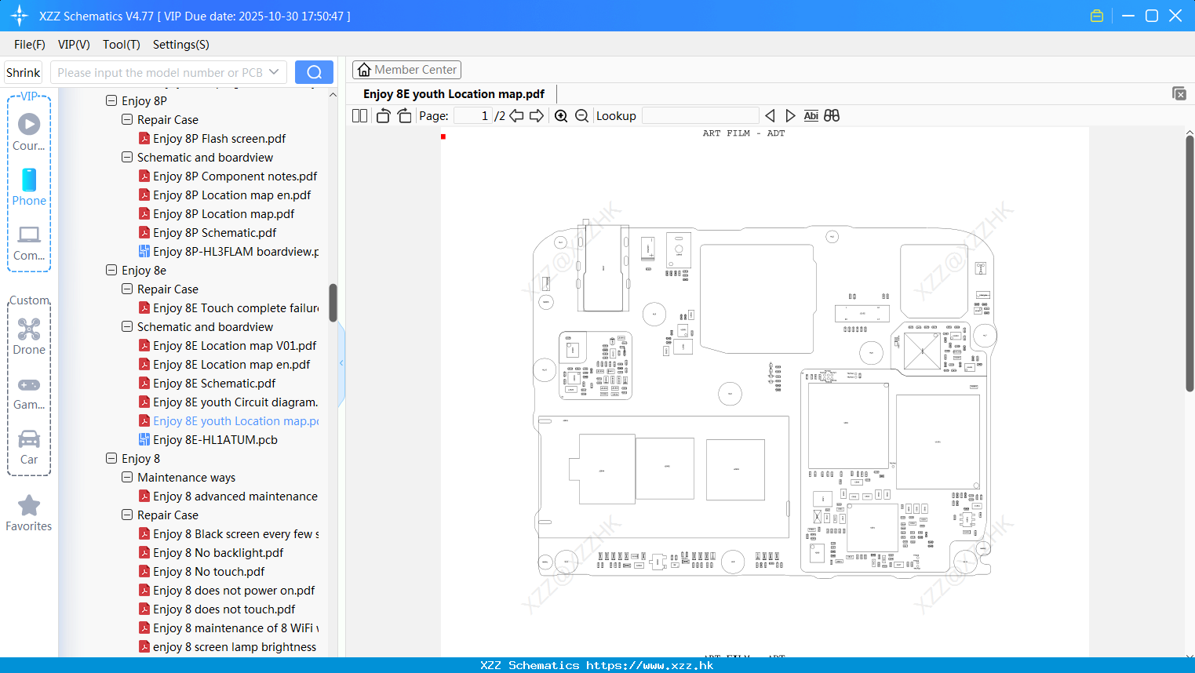Collapse Schematic and boardview under Enjoy 8P
The width and height of the screenshot is (1195, 673).
(127, 157)
